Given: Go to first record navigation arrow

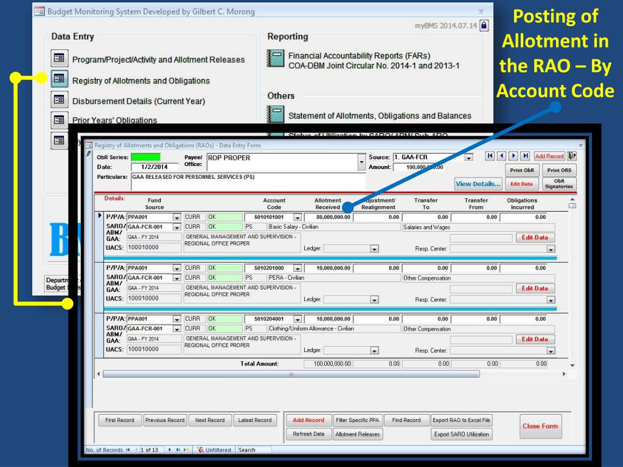Looking at the screenshot, I should [x=490, y=156].
